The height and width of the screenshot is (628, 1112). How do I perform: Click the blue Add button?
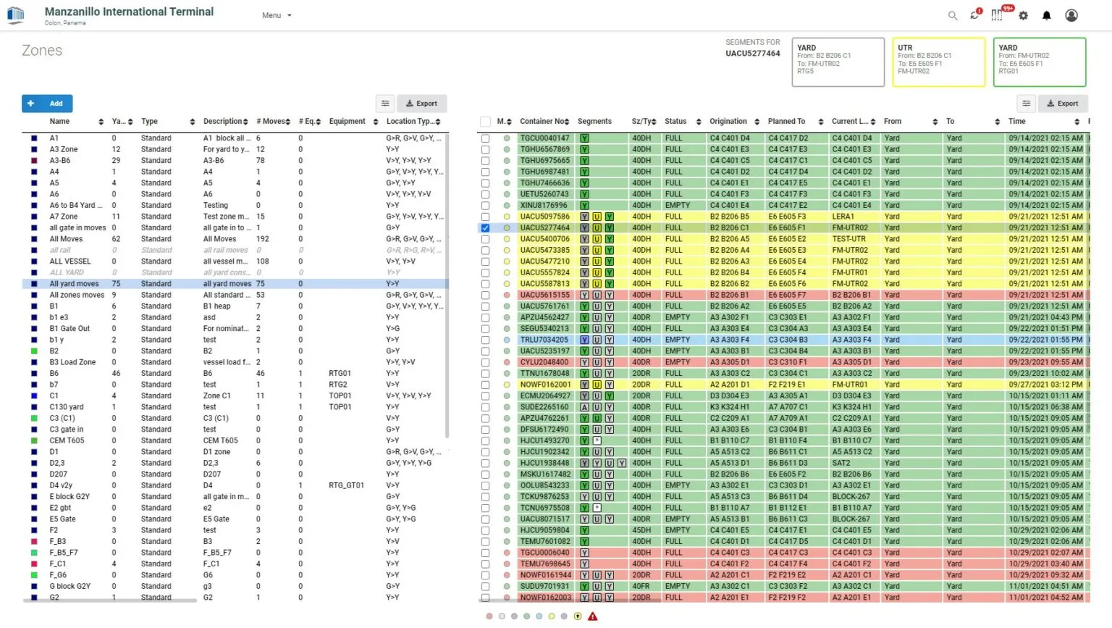click(x=47, y=104)
